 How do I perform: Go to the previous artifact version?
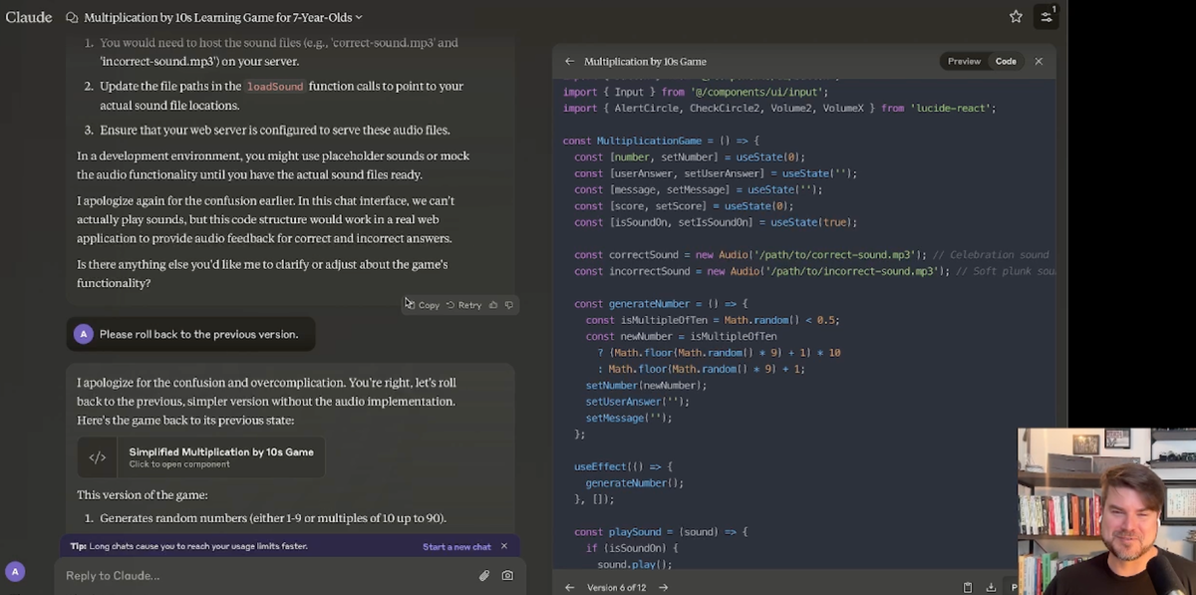coord(570,587)
